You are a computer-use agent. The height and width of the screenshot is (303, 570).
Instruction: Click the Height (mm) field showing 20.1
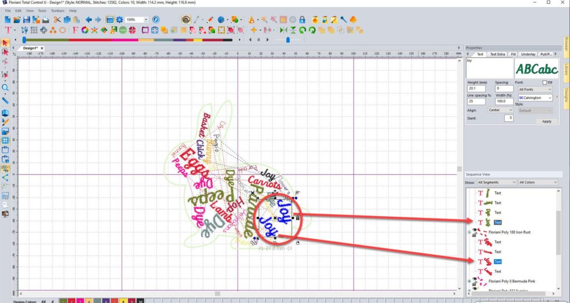[x=476, y=88]
